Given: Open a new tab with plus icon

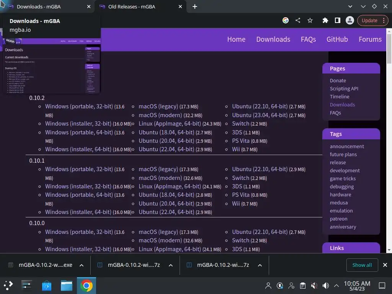Looking at the screenshot, I should pos(195,7).
